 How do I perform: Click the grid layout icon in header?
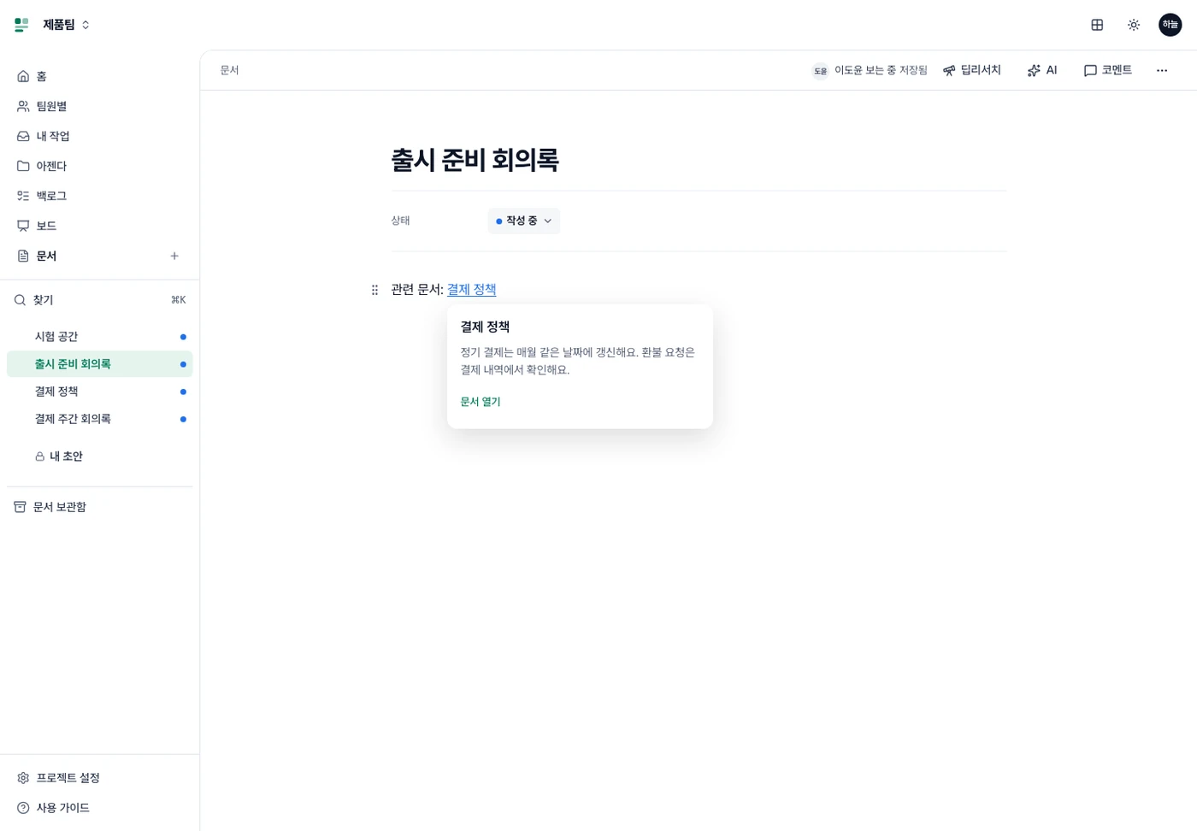tap(1097, 25)
